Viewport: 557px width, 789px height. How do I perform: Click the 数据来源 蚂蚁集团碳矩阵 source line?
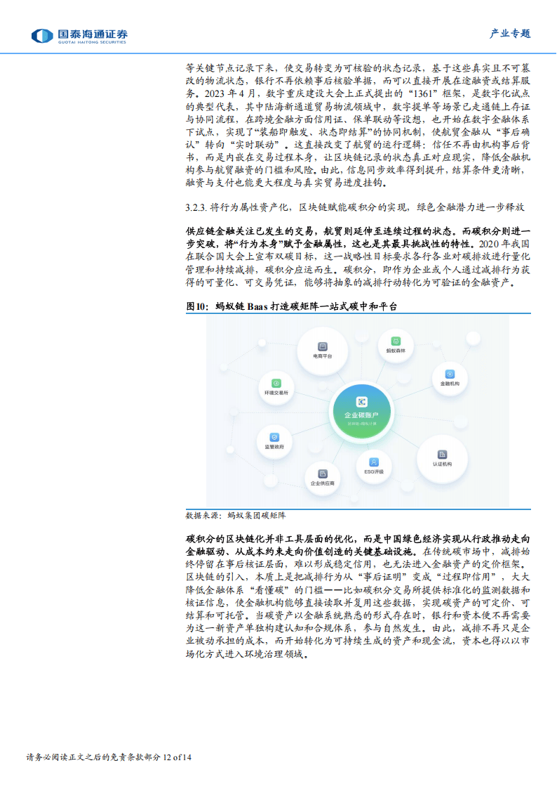pyautogui.click(x=235, y=515)
